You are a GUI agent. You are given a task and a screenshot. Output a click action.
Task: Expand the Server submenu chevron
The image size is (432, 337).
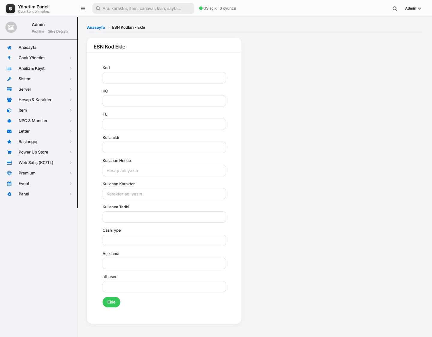click(x=70, y=89)
